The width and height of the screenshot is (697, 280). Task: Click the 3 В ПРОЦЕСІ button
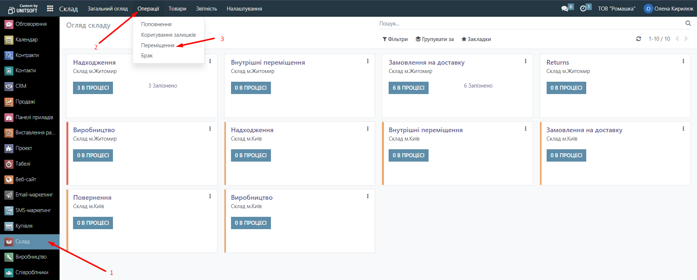[x=93, y=88]
